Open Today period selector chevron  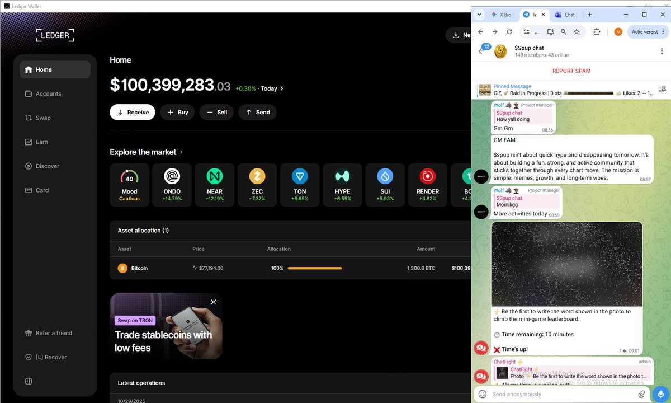tap(282, 88)
